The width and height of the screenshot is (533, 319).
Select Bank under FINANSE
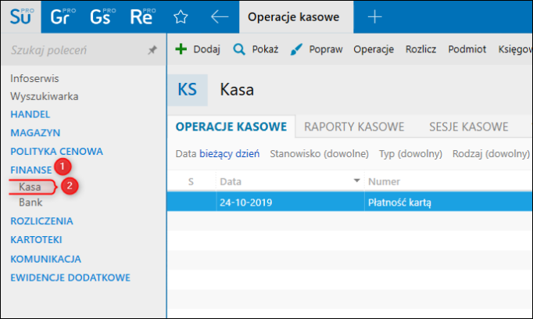pyautogui.click(x=30, y=203)
